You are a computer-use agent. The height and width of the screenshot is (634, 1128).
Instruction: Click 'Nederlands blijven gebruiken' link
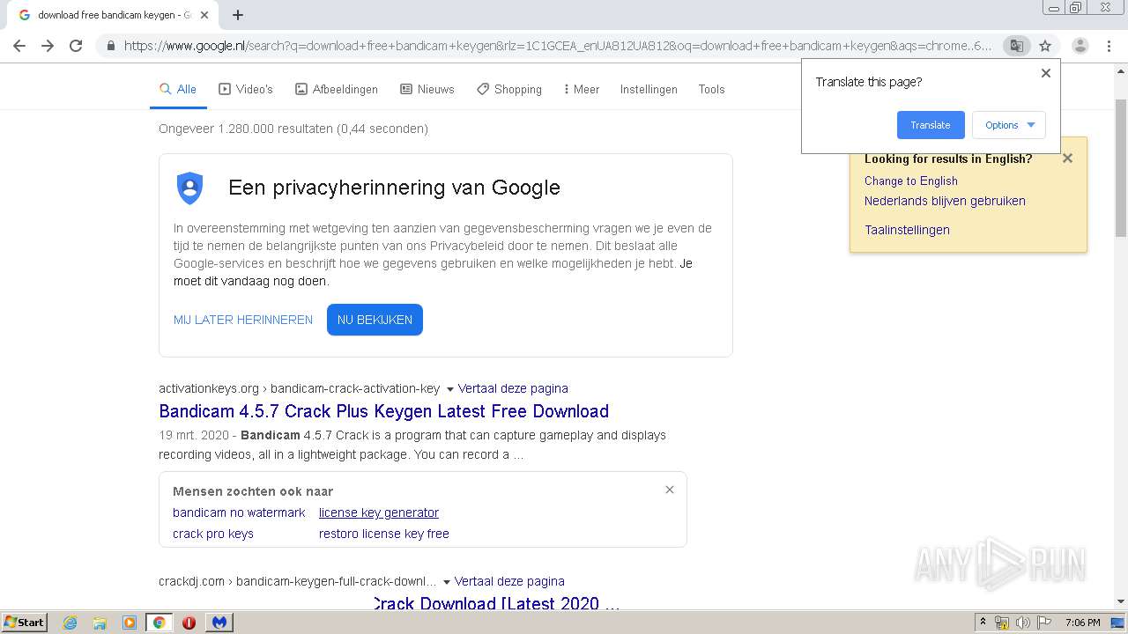[x=945, y=201]
